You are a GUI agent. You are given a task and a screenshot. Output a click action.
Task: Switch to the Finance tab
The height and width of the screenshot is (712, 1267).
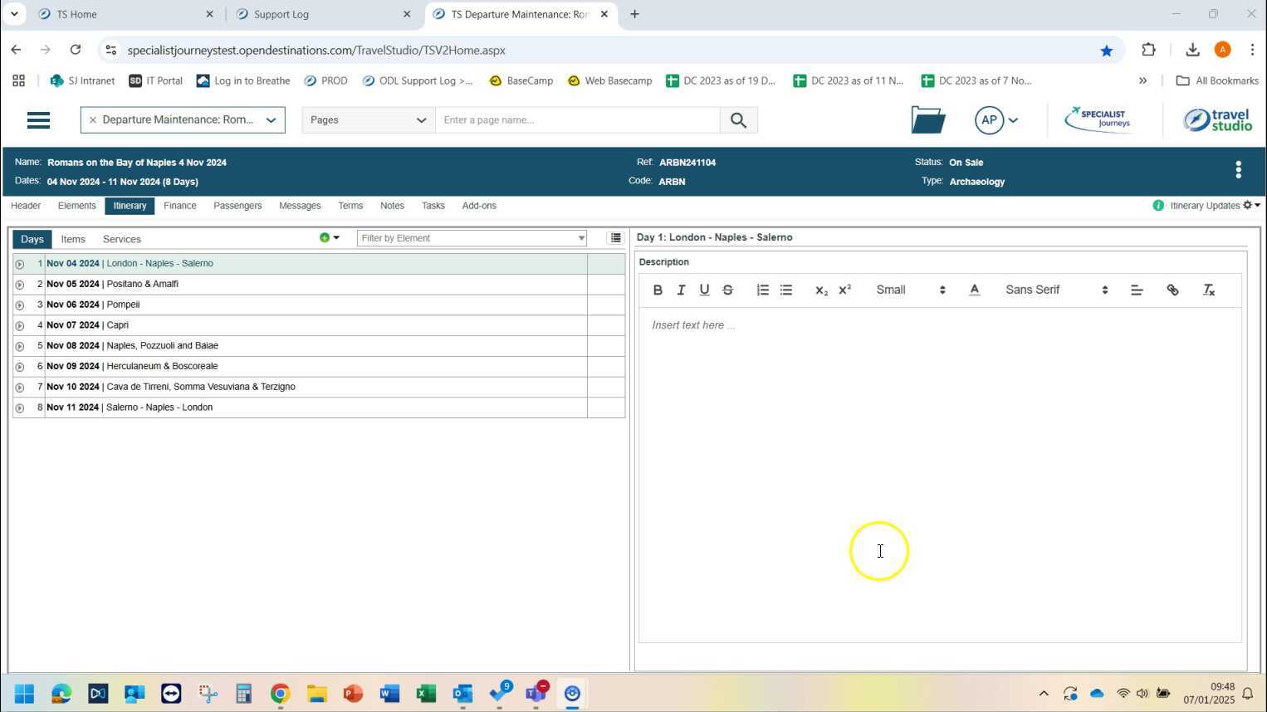179,206
